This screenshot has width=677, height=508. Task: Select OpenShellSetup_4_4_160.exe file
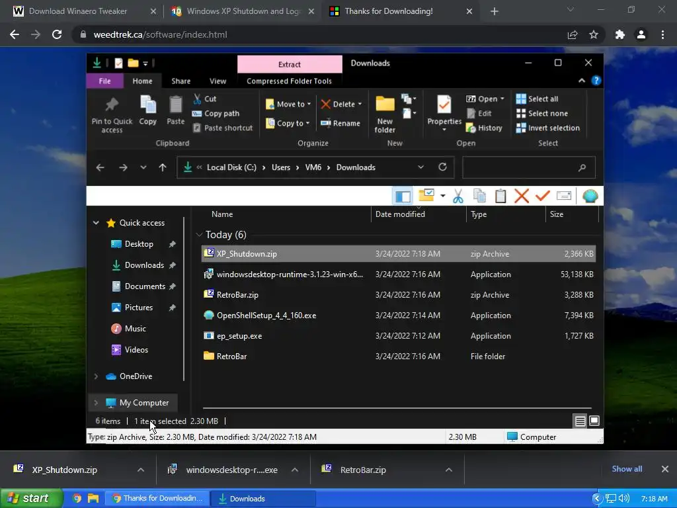point(398,316)
